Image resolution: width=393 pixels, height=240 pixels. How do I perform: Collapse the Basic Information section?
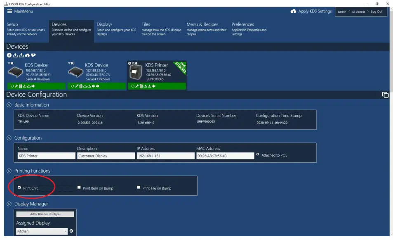click(x=9, y=105)
